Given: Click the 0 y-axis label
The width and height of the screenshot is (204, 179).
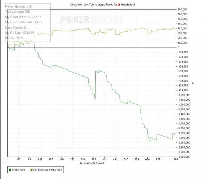Looking at the screenshot, I should 178,47.
